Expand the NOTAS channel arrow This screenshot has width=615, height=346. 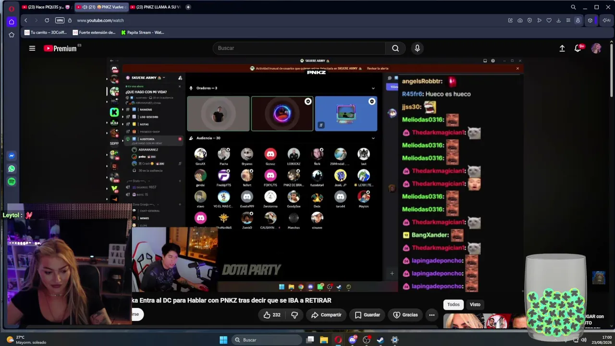123,124
